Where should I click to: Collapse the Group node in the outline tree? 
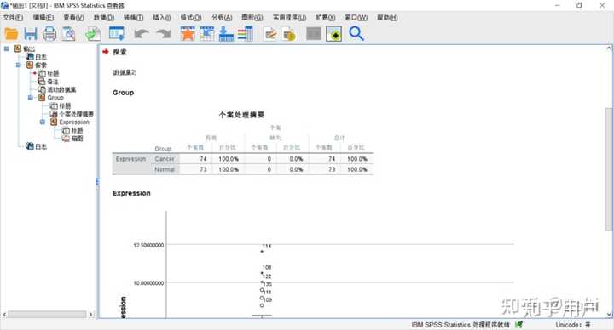(x=31, y=97)
